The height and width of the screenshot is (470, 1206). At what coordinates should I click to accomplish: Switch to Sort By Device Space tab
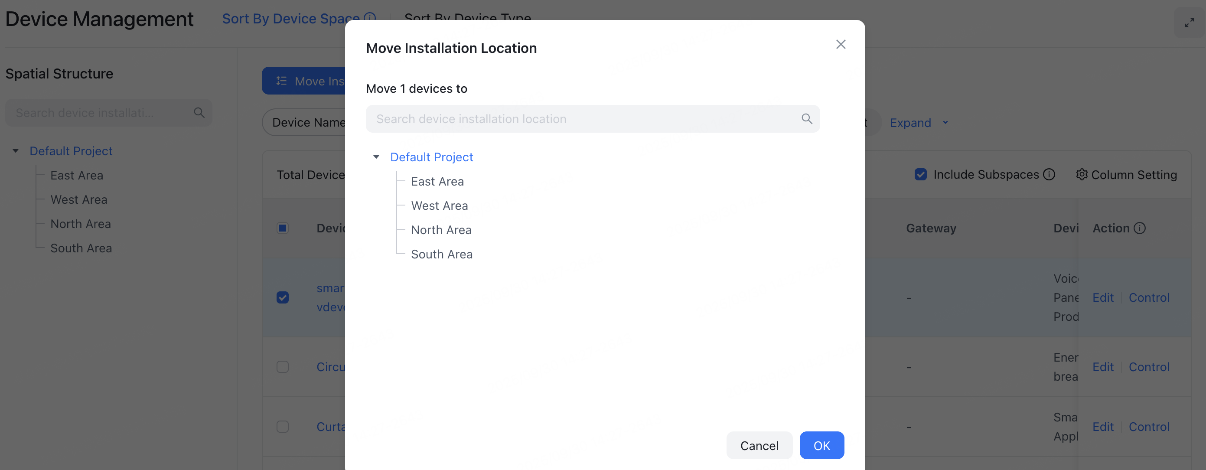pos(290,19)
